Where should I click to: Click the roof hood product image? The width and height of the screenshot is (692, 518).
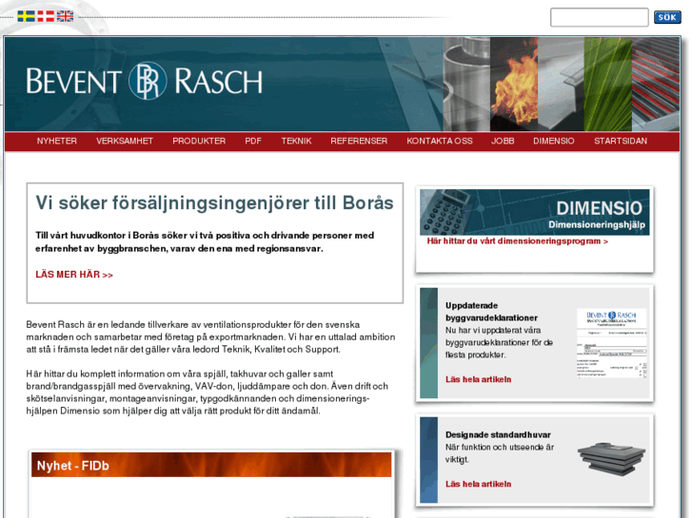pyautogui.click(x=612, y=458)
